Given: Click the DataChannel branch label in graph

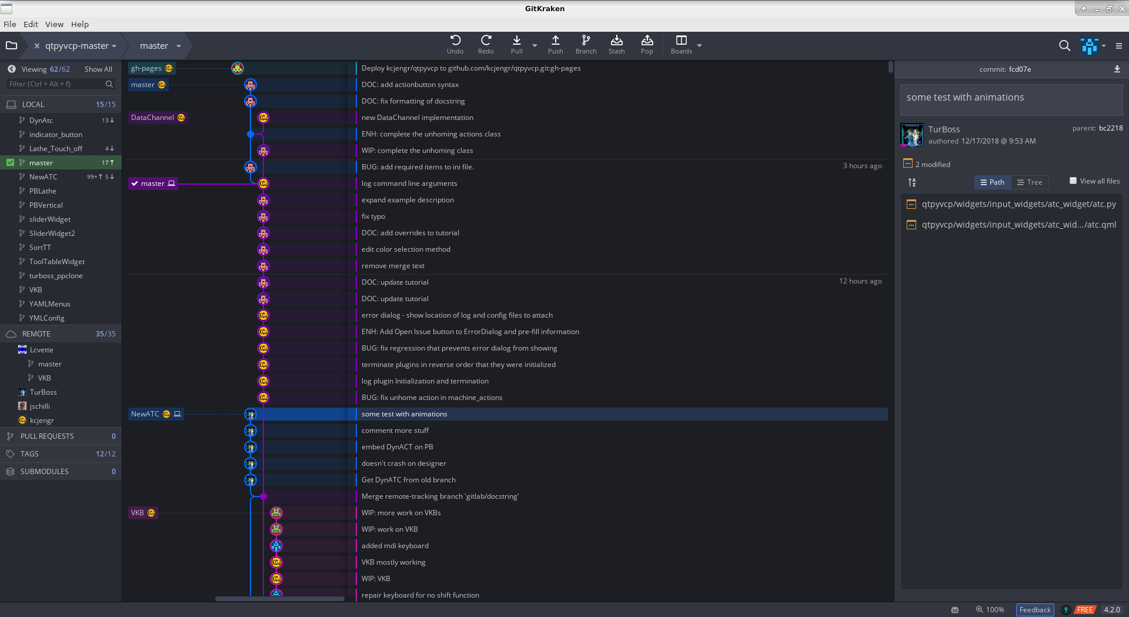Looking at the screenshot, I should point(158,118).
